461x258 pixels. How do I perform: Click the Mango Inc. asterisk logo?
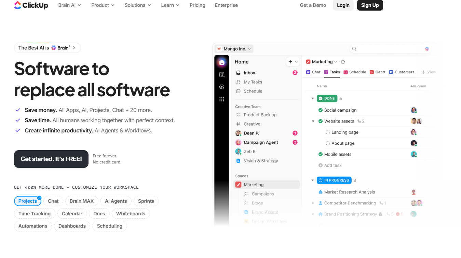click(219, 49)
